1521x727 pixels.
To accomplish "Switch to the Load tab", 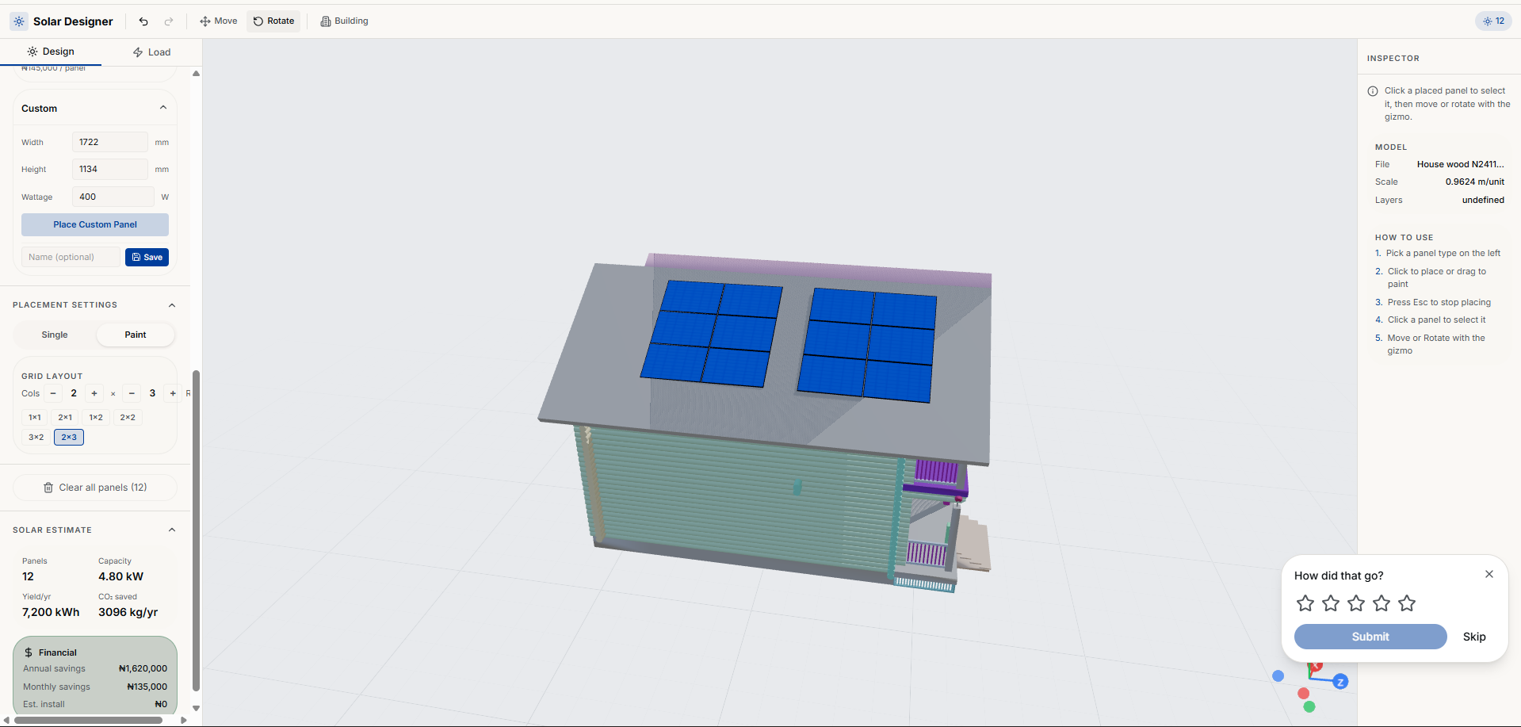I will pos(152,52).
